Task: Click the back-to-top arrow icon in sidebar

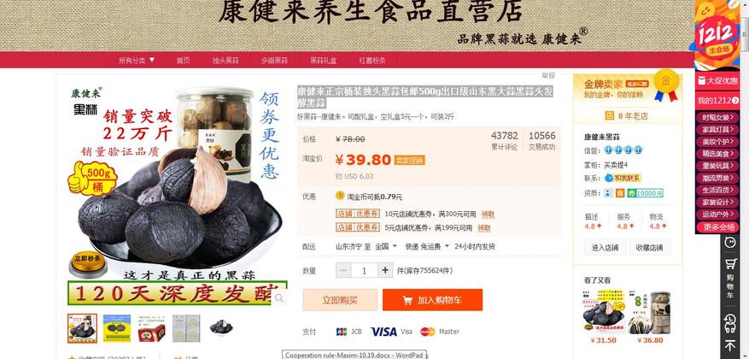Action: [x=730, y=345]
